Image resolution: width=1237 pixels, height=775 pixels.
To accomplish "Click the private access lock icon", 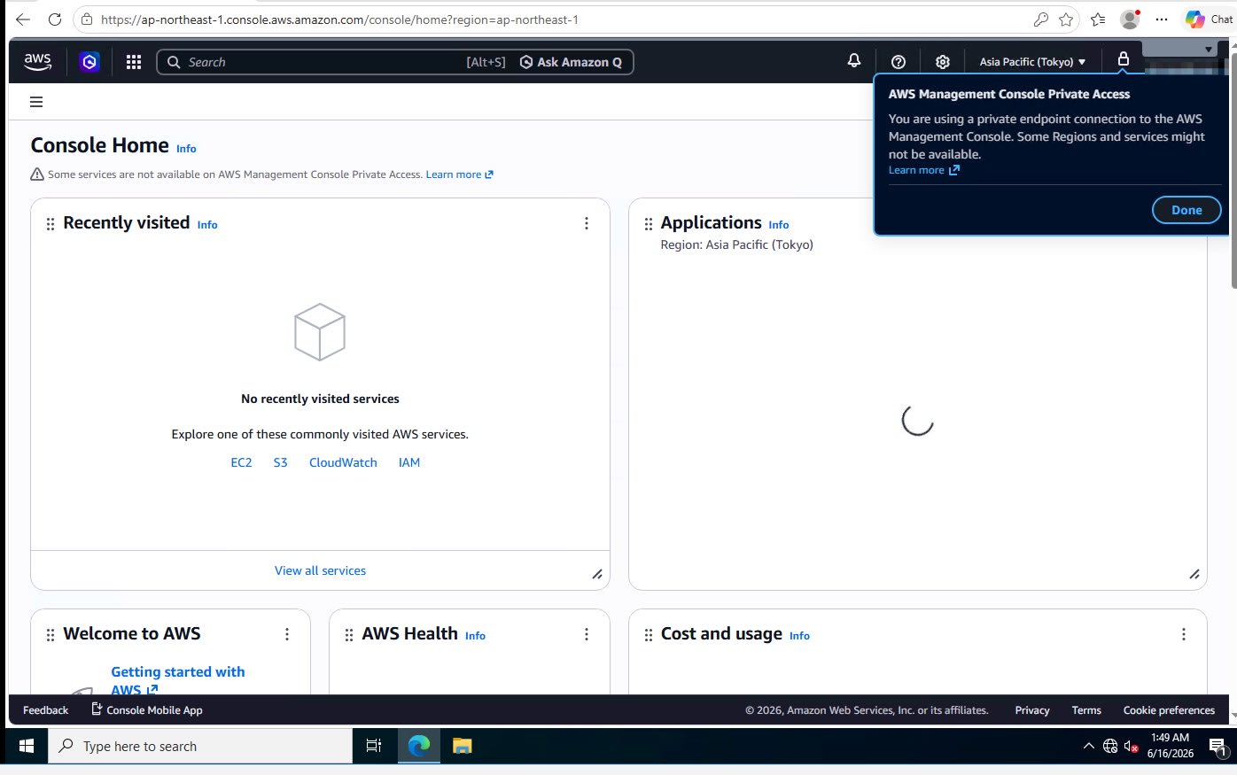I will click(1123, 59).
